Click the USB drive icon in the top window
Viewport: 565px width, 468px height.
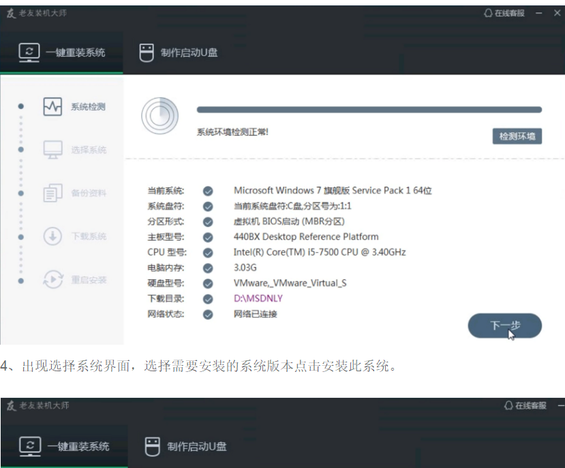coord(147,52)
